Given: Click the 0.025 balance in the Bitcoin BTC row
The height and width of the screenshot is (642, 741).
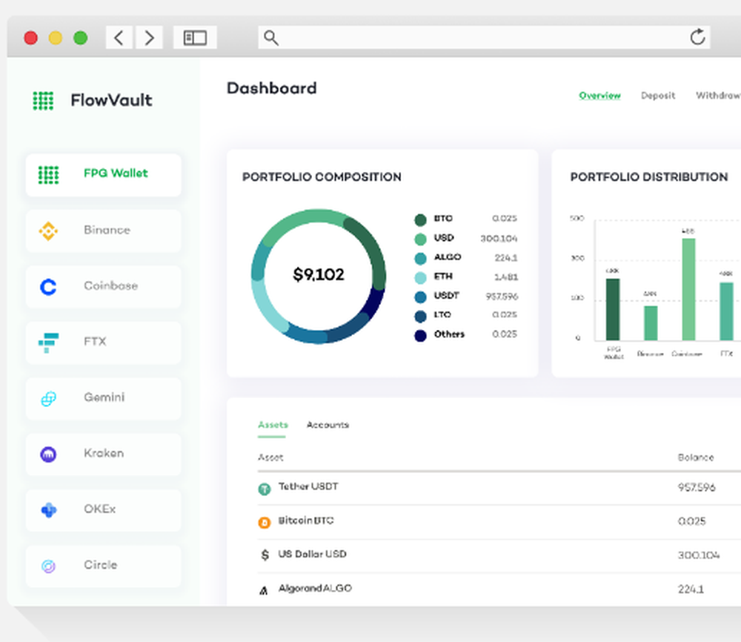Looking at the screenshot, I should click(x=692, y=521).
